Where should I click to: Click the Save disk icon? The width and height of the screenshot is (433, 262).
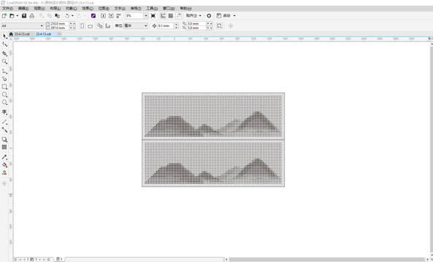tap(24, 16)
